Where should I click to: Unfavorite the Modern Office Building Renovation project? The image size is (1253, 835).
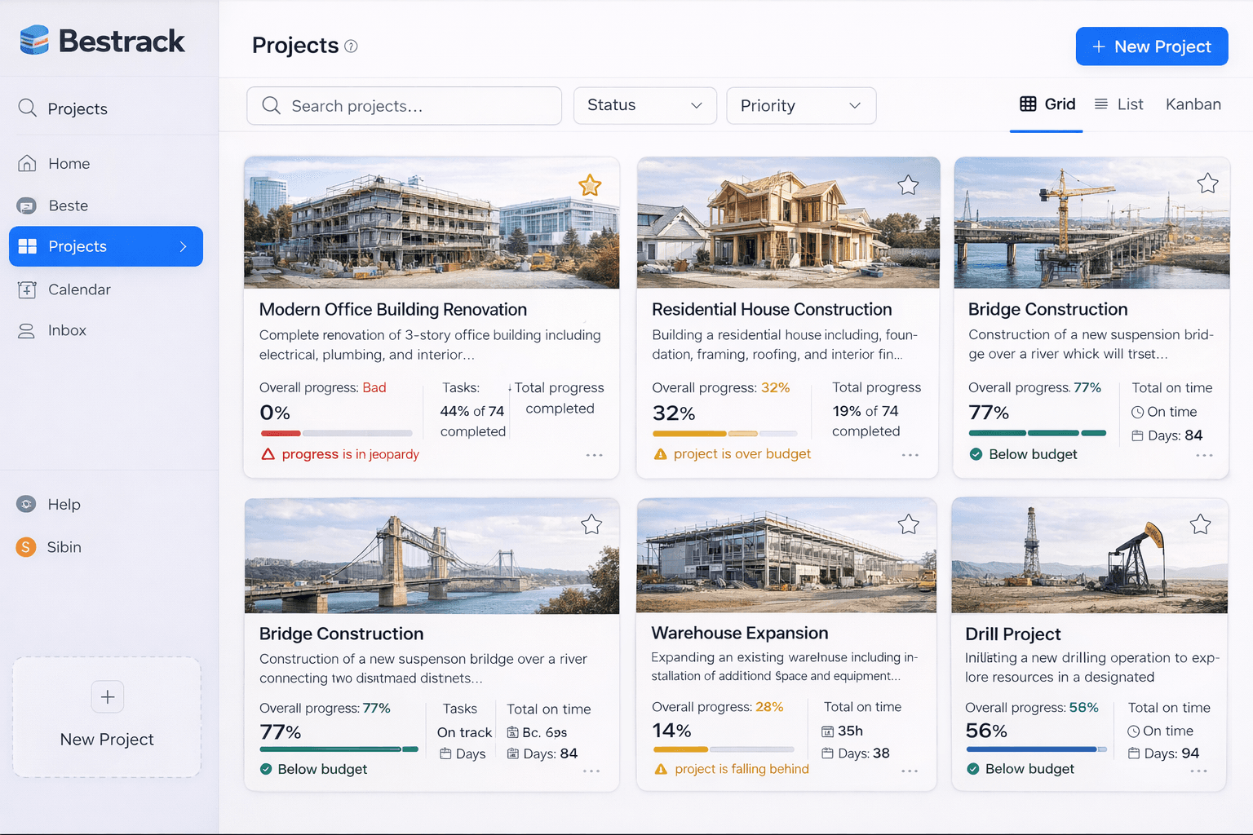pos(589,185)
